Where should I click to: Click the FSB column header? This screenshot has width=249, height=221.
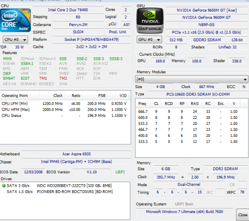coord(95,96)
